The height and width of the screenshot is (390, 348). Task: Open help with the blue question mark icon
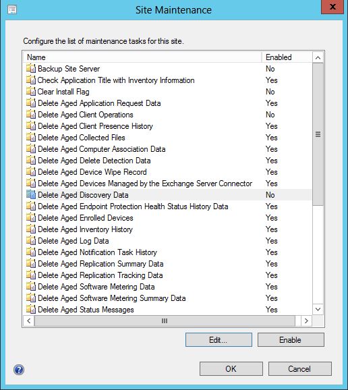click(x=19, y=370)
